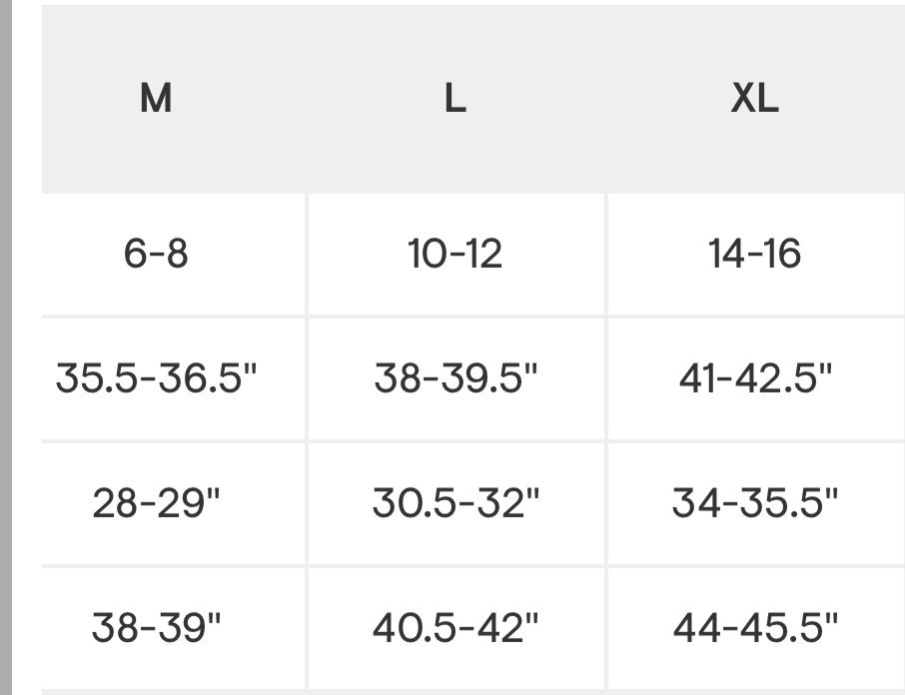Choose the numeric size range under L
This screenshot has width=905, height=695.
[455, 254]
